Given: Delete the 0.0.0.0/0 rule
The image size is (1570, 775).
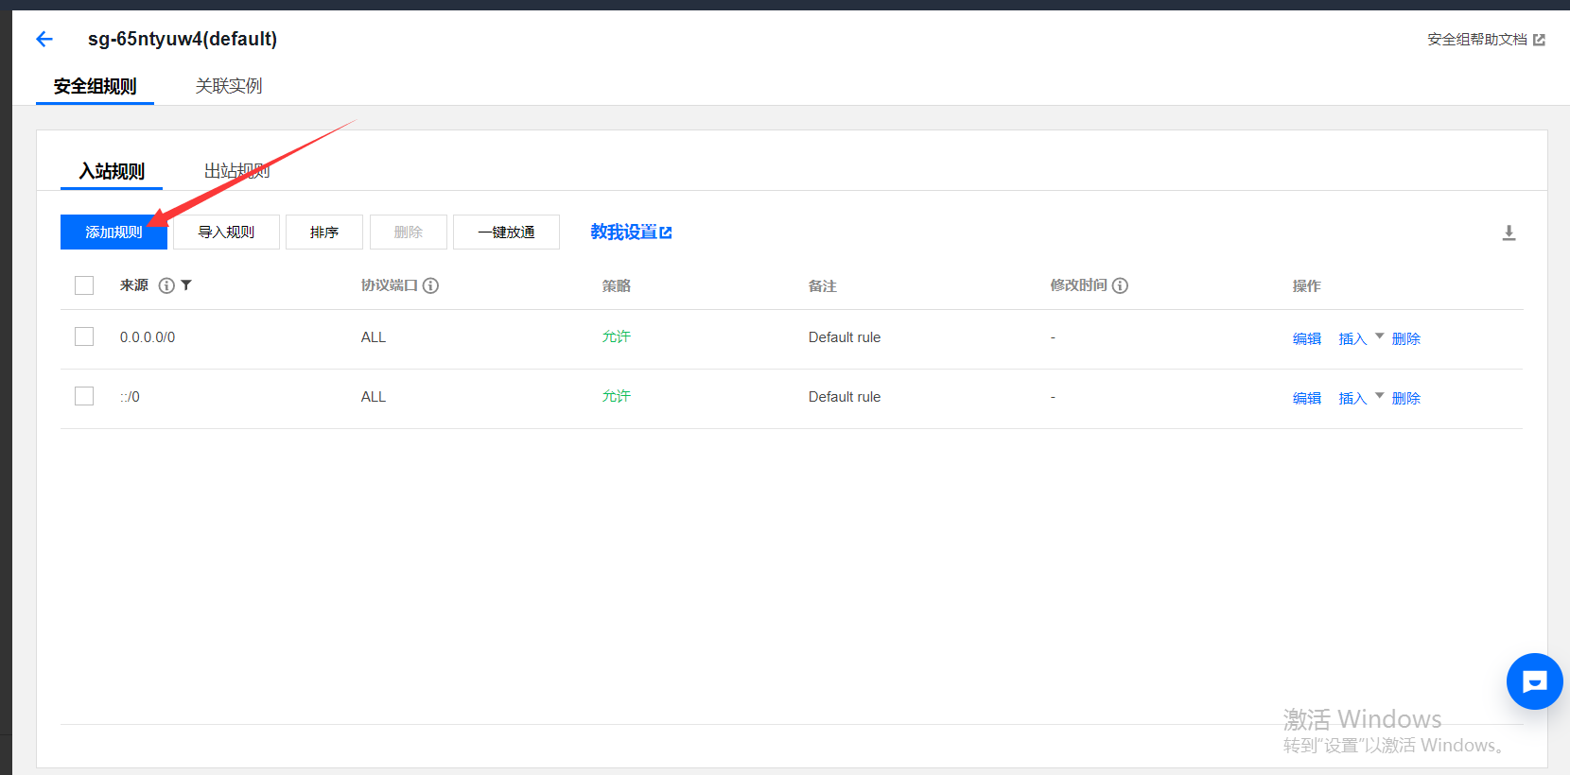Looking at the screenshot, I should coord(1406,338).
